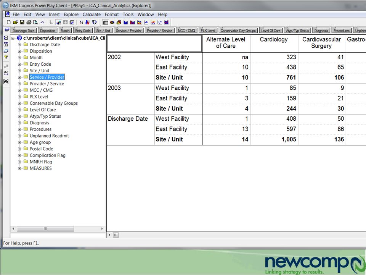
Task: Switch to crosstab display icon
Action: pyautogui.click(x=106, y=23)
